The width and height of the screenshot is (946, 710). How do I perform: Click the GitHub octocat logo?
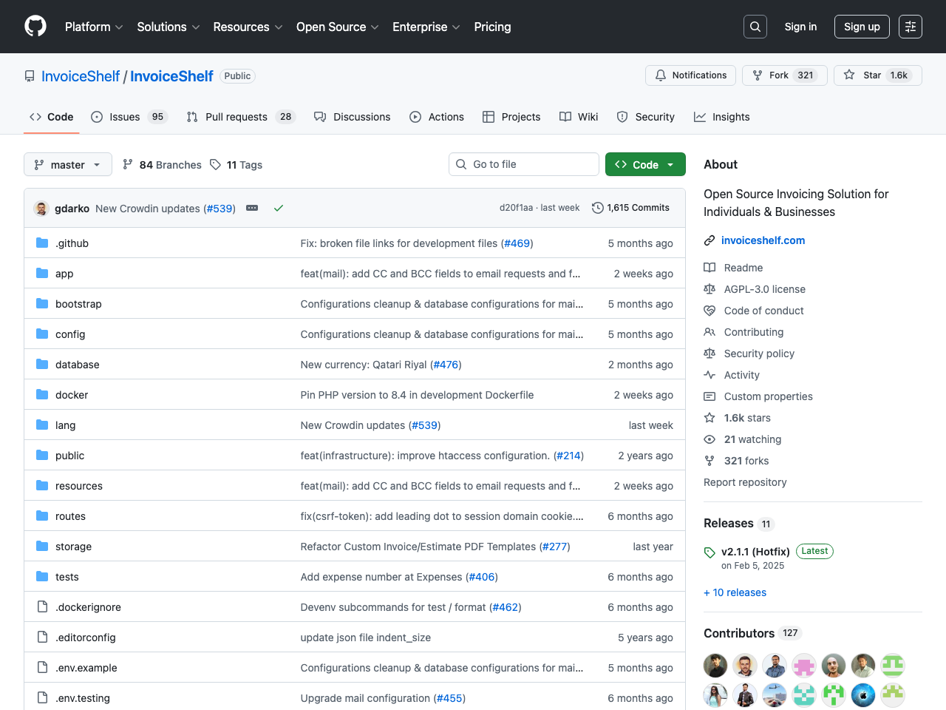pos(35,26)
